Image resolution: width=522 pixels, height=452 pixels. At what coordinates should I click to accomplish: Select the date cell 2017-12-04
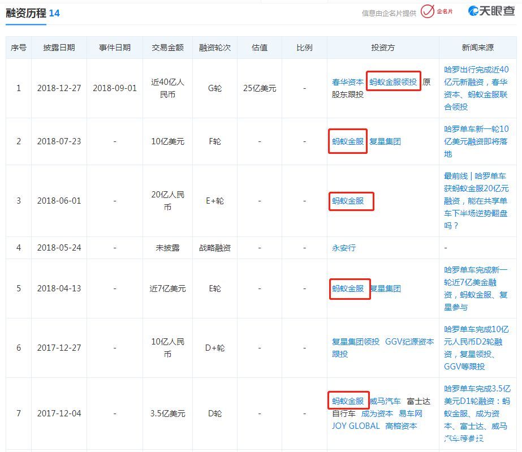[59, 414]
